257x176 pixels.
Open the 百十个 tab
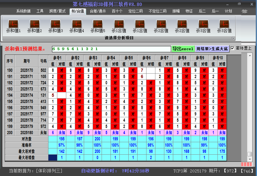(x=117, y=11)
